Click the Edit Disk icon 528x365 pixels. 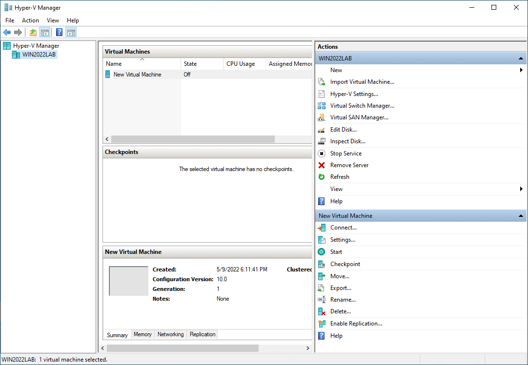tap(322, 130)
